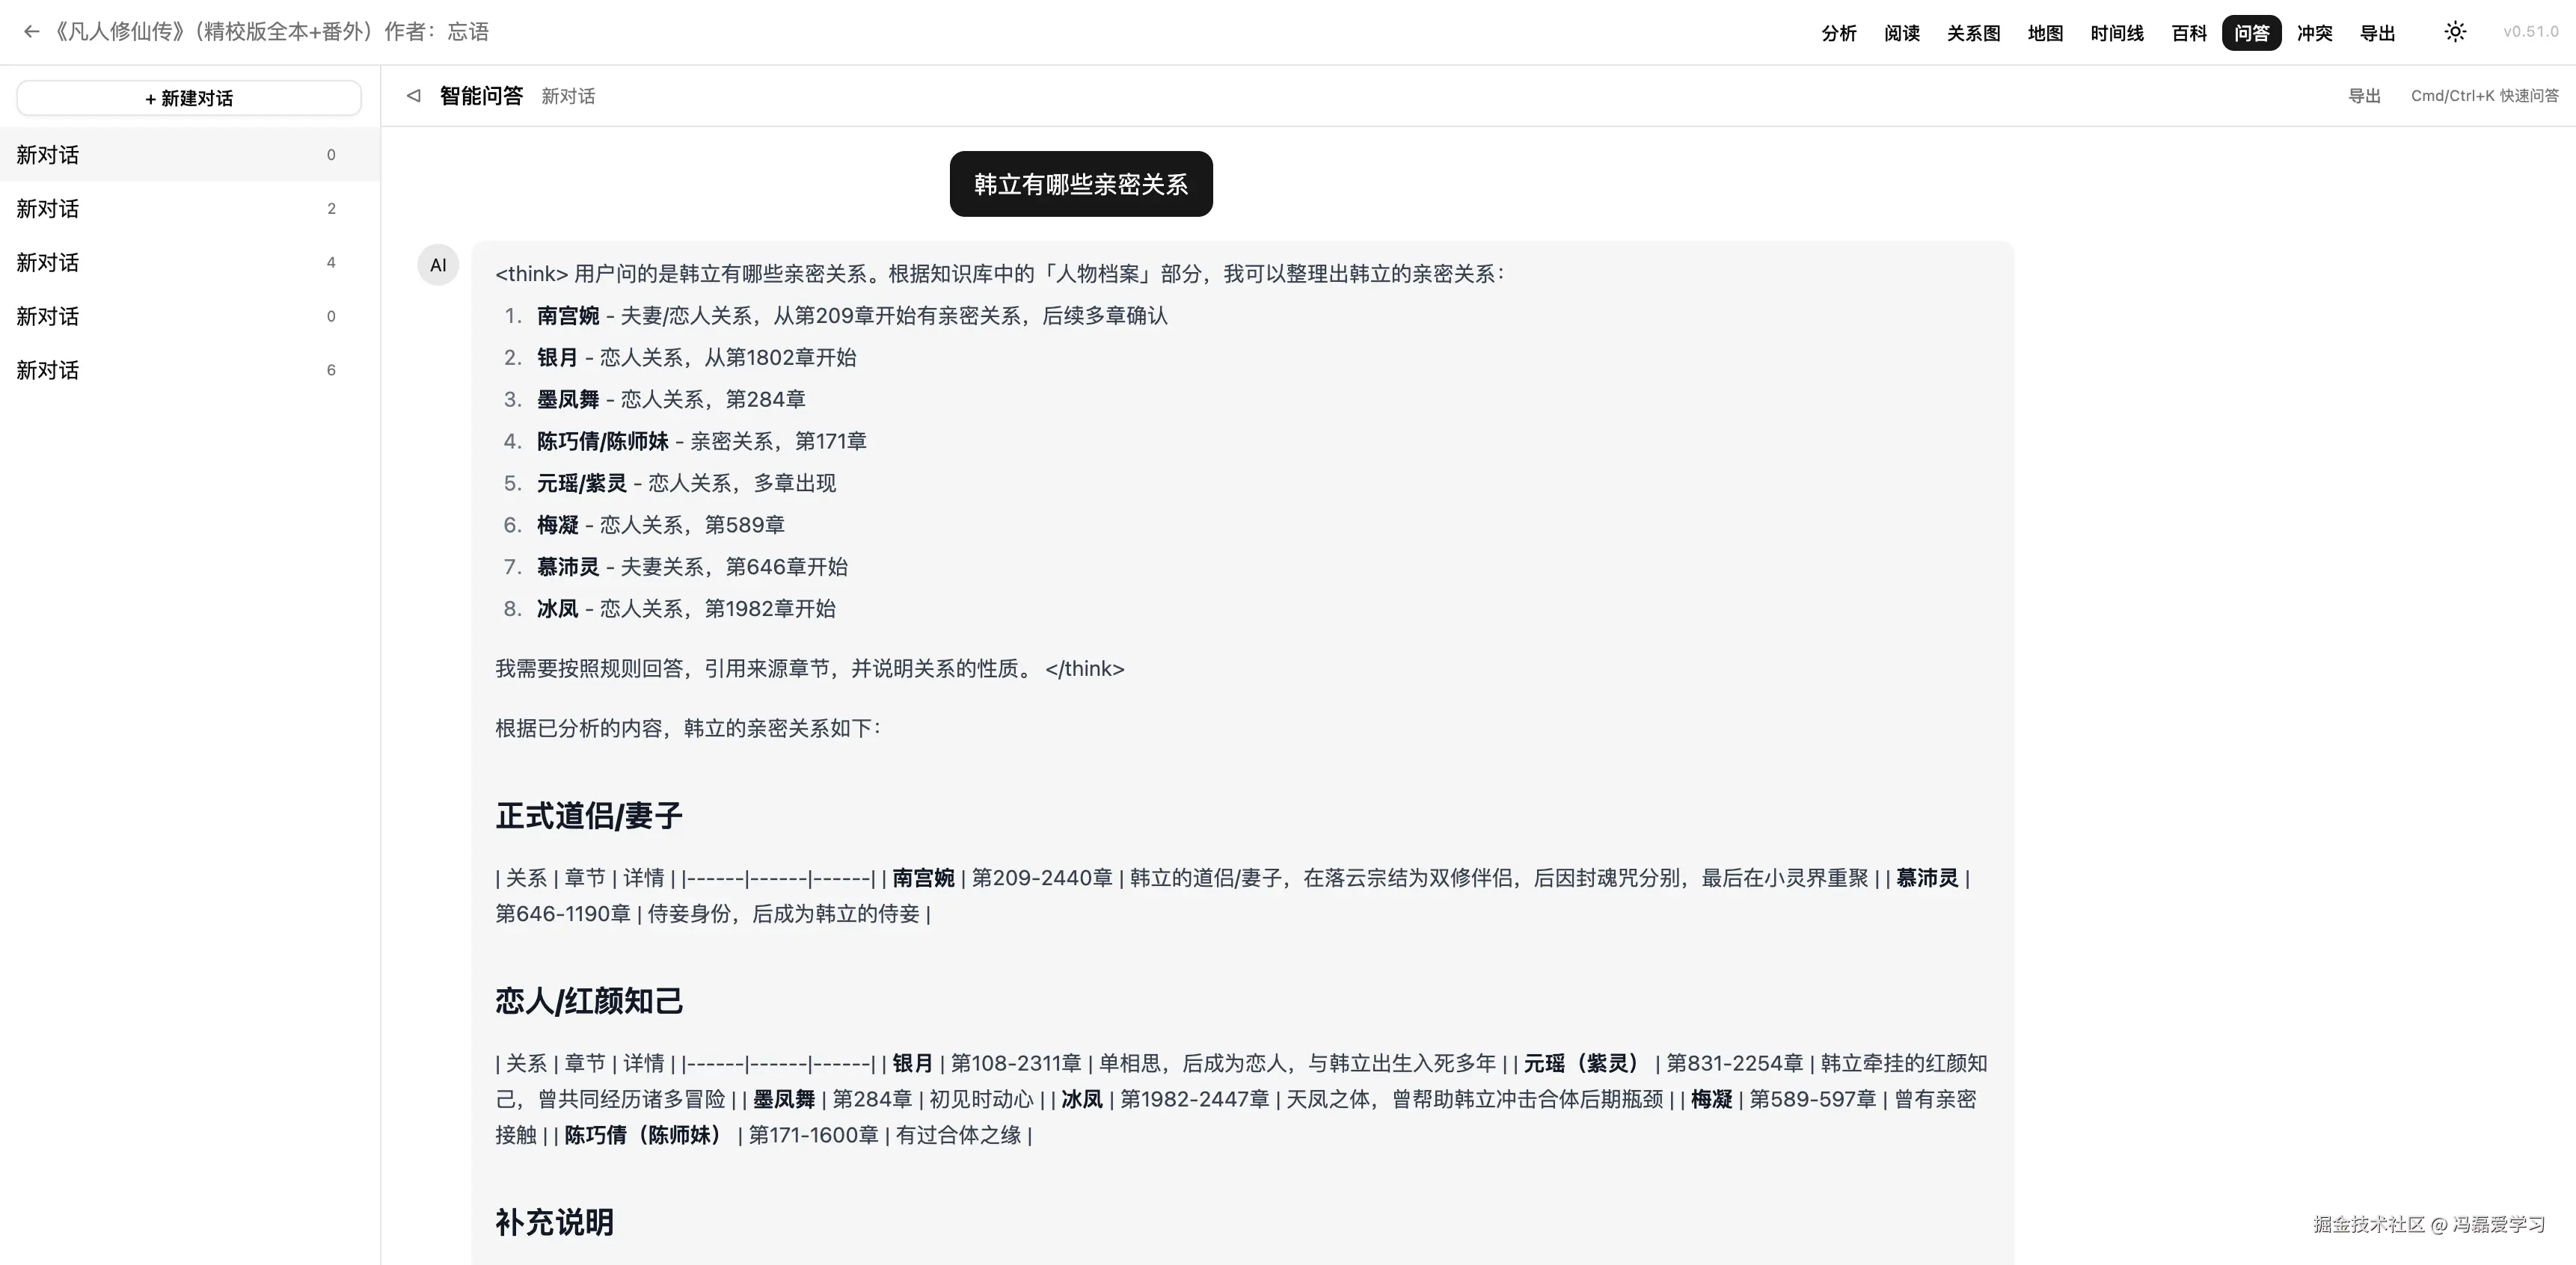
Task: Open the 百科 encyclopedia section
Action: pyautogui.click(x=2189, y=32)
